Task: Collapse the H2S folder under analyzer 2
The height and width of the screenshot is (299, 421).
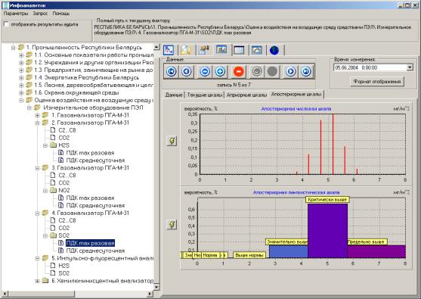Action: 45,145
